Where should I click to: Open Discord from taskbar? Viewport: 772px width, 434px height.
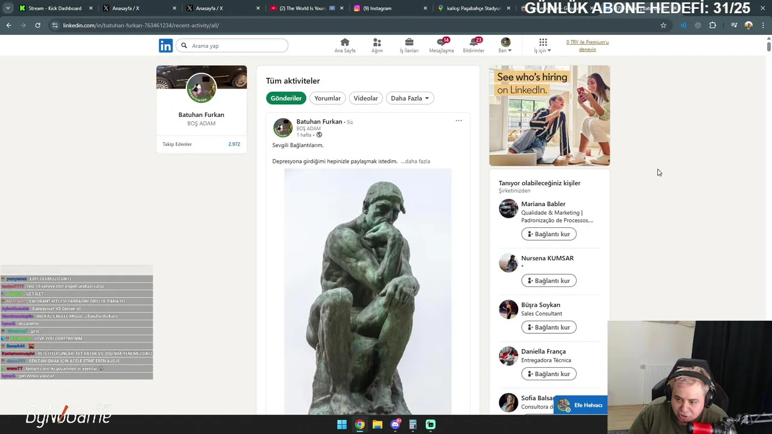pyautogui.click(x=395, y=424)
